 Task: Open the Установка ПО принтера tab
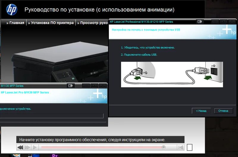tap(51, 23)
